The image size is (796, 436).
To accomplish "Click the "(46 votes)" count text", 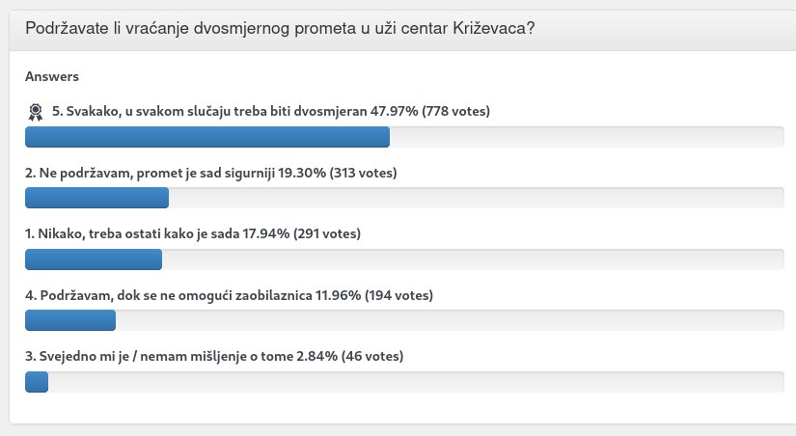I will click(x=372, y=356).
